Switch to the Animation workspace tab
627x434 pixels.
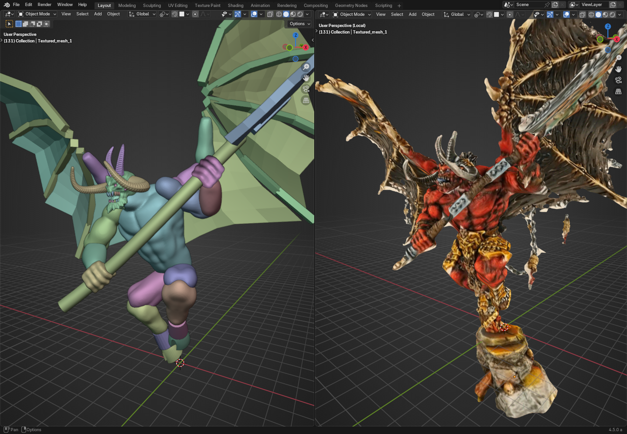tap(260, 6)
